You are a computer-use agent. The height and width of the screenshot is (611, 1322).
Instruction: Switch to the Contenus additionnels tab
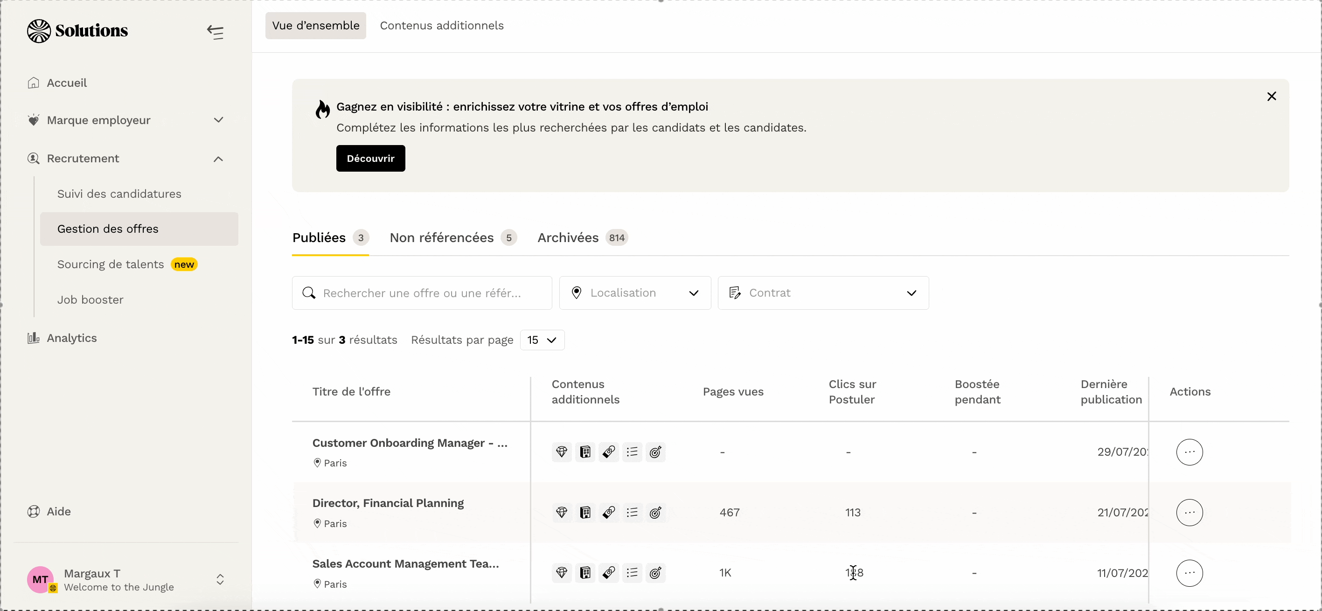pyautogui.click(x=441, y=26)
